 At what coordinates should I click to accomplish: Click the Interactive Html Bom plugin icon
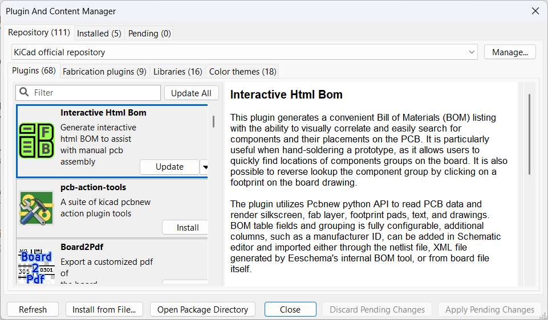click(x=36, y=141)
